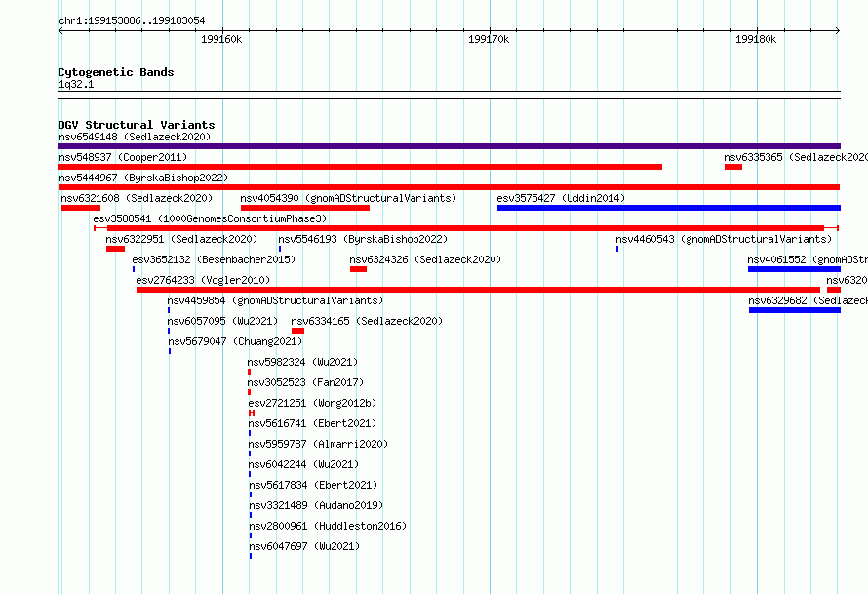868x594 pixels.
Task: Select nsv4460543 (gnomADStructuralVariants) label
Action: 724,239
